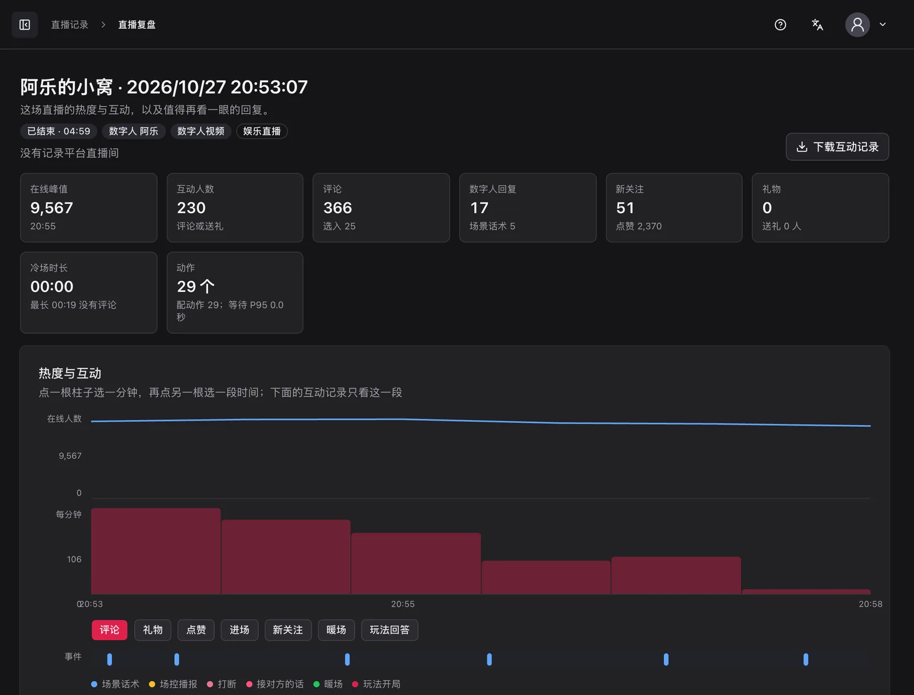Image resolution: width=914 pixels, height=695 pixels.
Task: Click the 场景话术 blue legend dot
Action: click(94, 684)
